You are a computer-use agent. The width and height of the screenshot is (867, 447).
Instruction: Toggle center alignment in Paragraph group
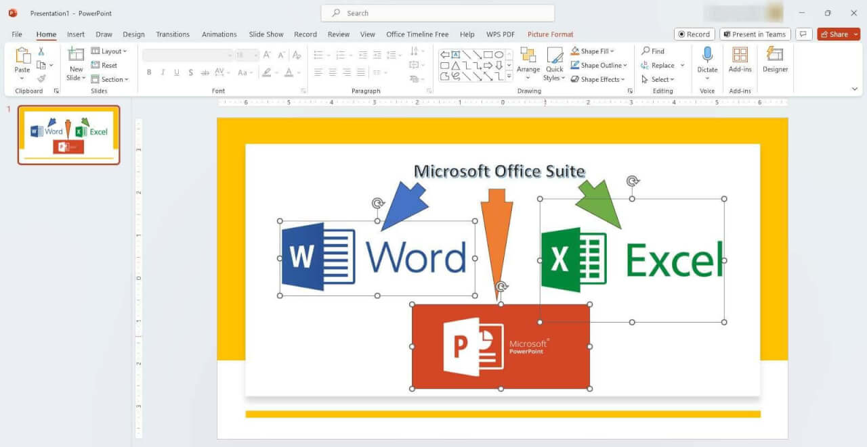tap(333, 72)
